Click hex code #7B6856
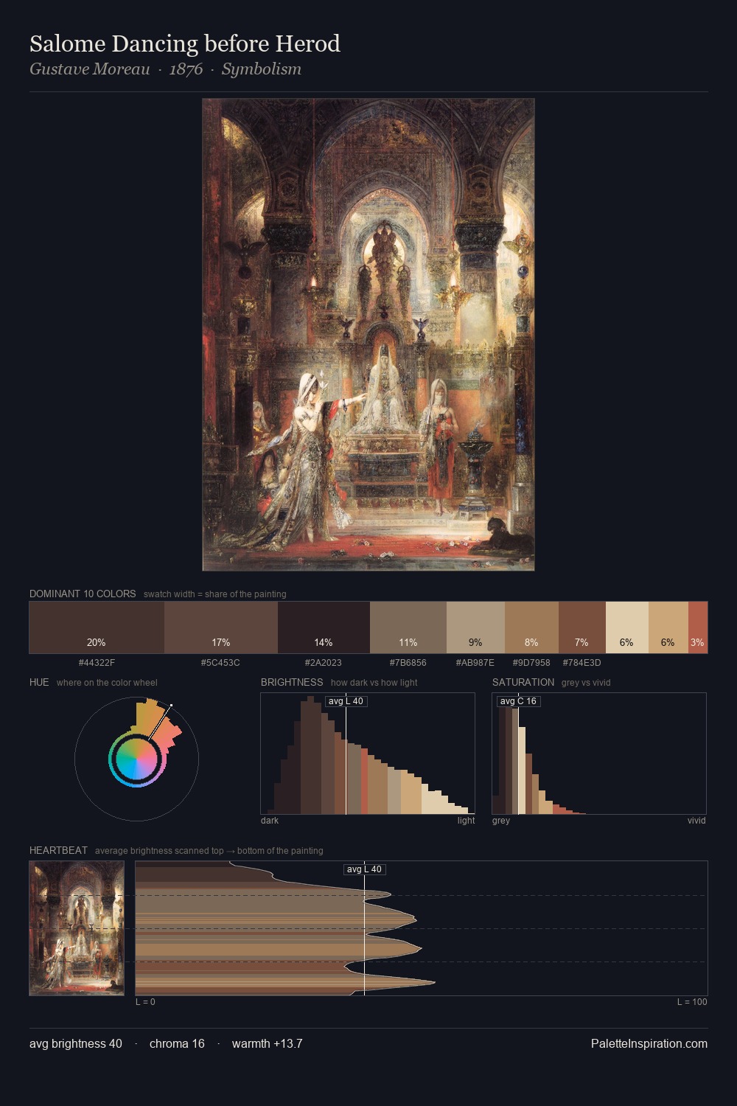This screenshot has height=1106, width=737. click(408, 663)
